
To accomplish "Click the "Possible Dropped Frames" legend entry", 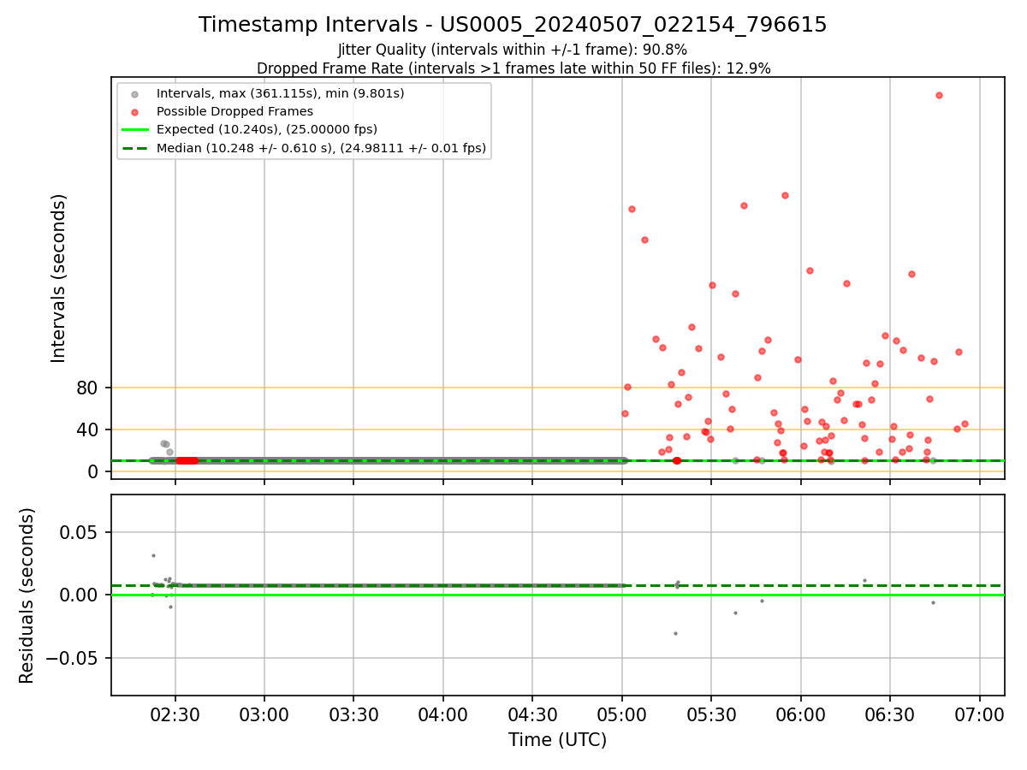I will (x=234, y=111).
